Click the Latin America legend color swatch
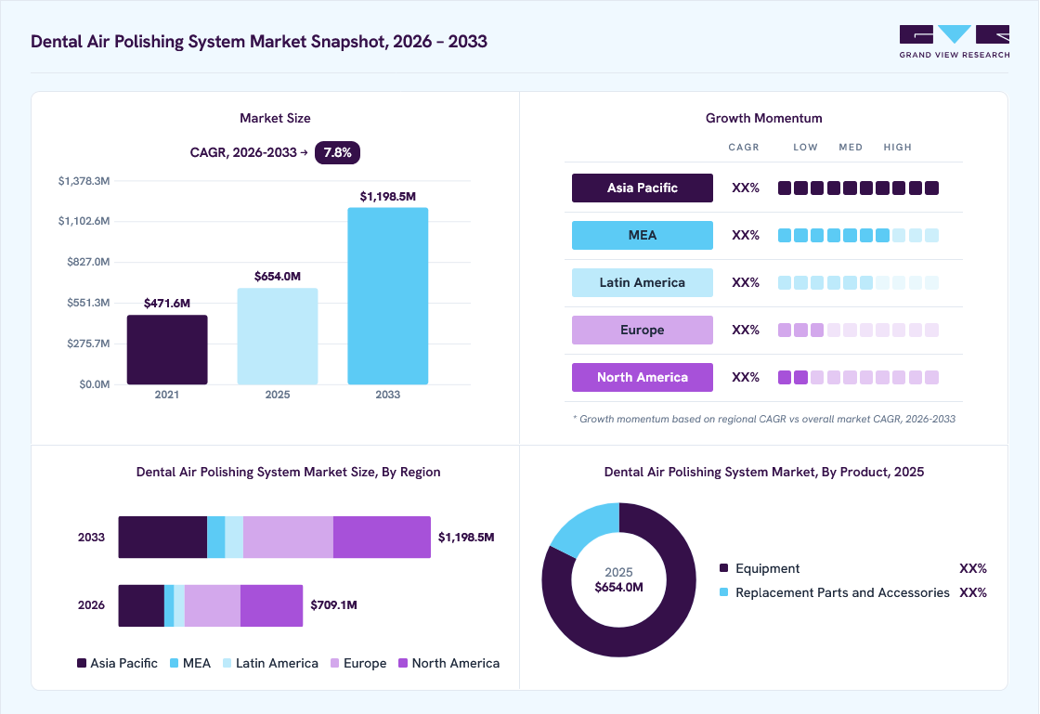Image resolution: width=1040 pixels, height=714 pixels. (x=227, y=663)
